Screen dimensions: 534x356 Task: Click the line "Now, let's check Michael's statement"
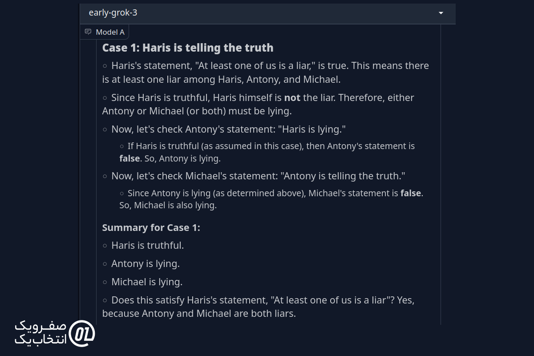(258, 176)
